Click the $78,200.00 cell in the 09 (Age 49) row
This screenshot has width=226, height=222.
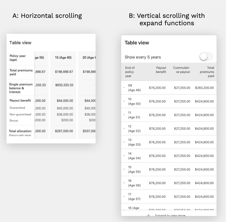(157, 88)
